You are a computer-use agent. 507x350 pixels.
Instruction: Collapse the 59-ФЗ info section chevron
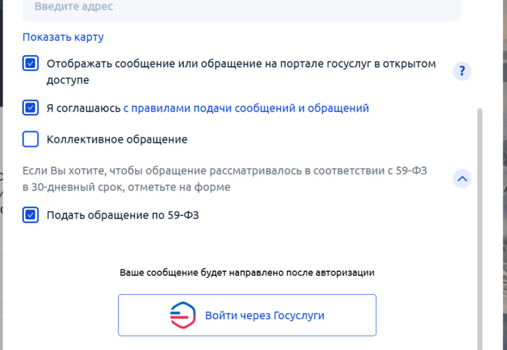tap(462, 179)
